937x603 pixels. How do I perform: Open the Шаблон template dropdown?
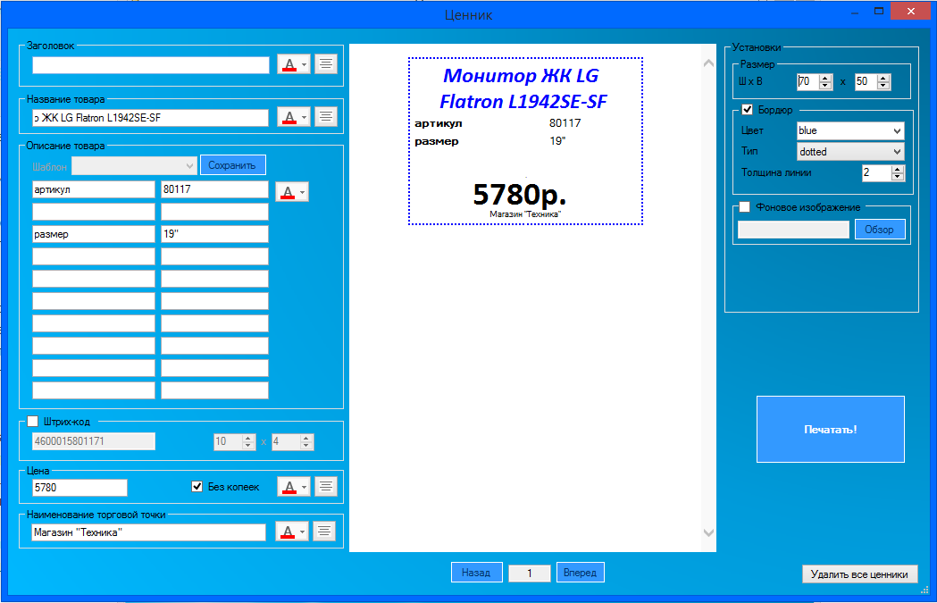pyautogui.click(x=134, y=165)
